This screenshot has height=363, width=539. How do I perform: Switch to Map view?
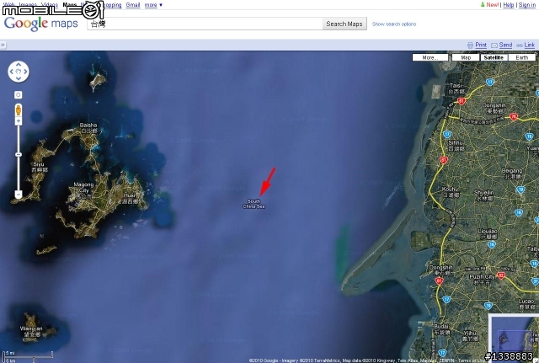(x=466, y=57)
